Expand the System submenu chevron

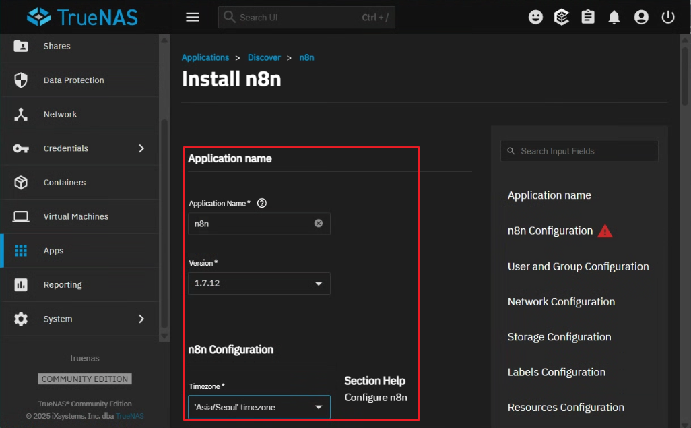(x=141, y=319)
